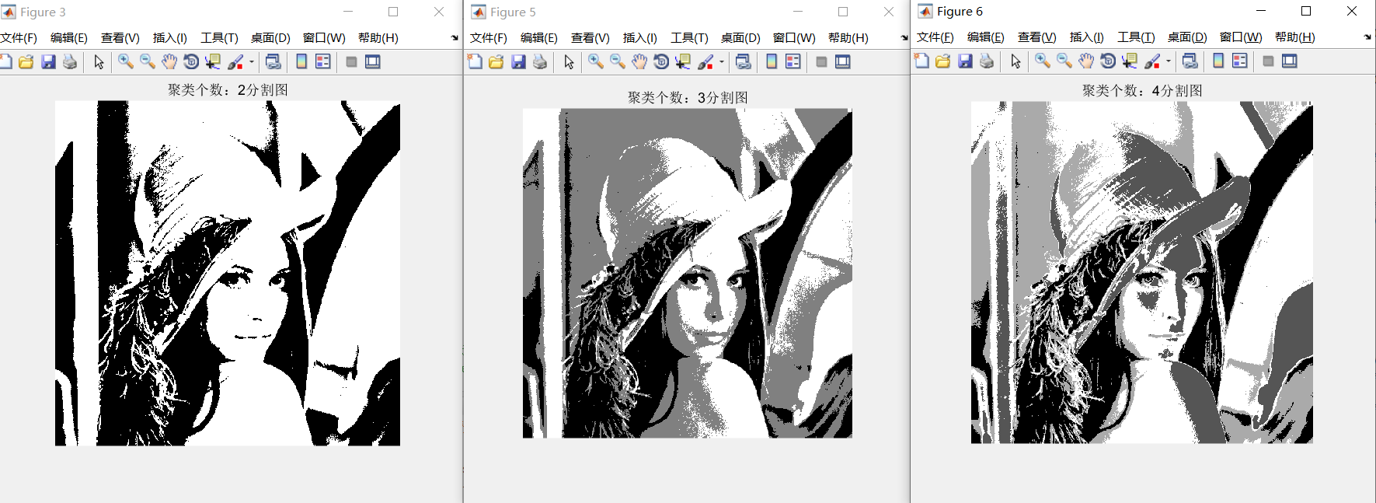
Task: Select Data Cursor tool in Figure 5
Action: 683,61
